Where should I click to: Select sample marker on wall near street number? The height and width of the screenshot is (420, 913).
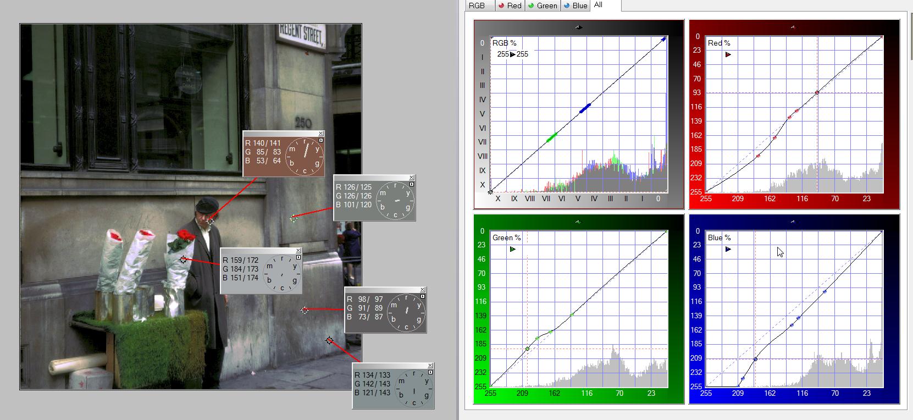(x=294, y=218)
